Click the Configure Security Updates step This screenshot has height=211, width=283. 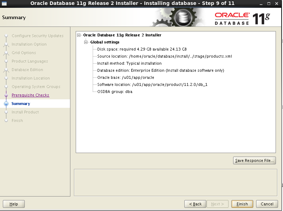tap(37, 36)
